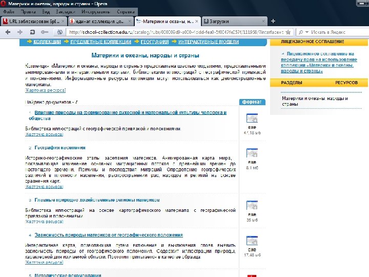Open the search engine dropdown arrow
Image resolution: width=369 pixels, height=277 pixels.
coord(306,32)
